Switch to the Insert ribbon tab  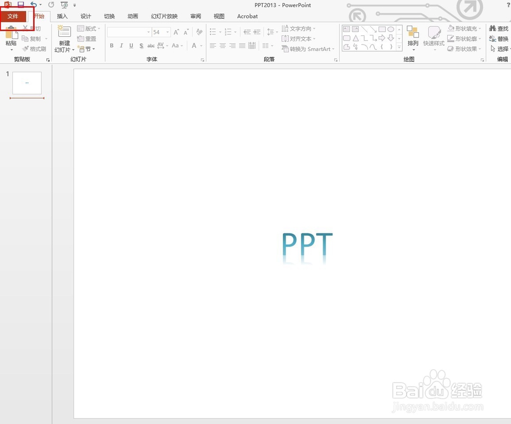coord(62,16)
